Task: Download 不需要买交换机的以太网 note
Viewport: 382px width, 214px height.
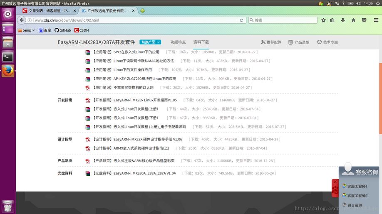Action: 124,88
